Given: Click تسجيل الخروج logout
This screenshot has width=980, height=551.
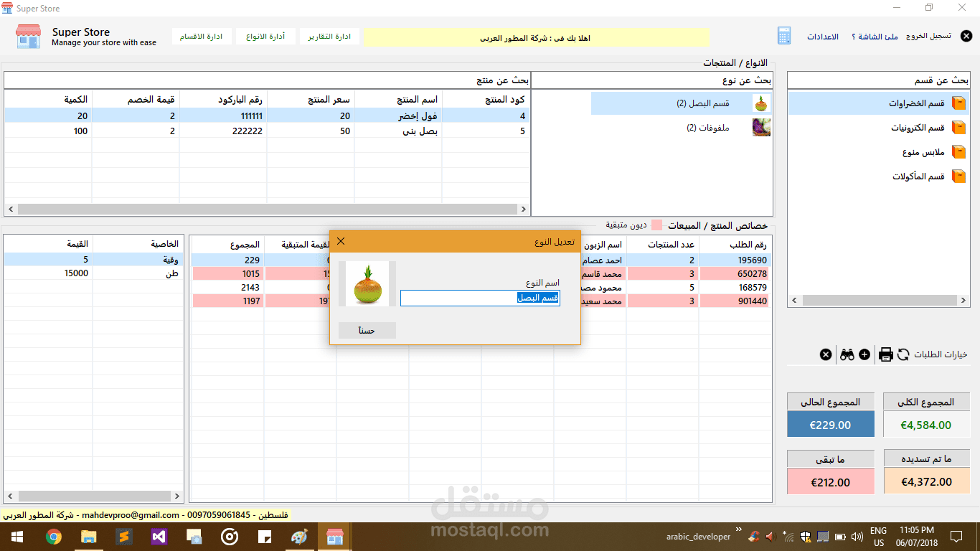Looking at the screenshot, I should click(929, 36).
